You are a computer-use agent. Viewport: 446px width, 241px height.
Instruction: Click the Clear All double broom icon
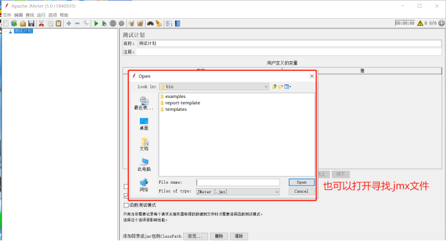coord(140,23)
